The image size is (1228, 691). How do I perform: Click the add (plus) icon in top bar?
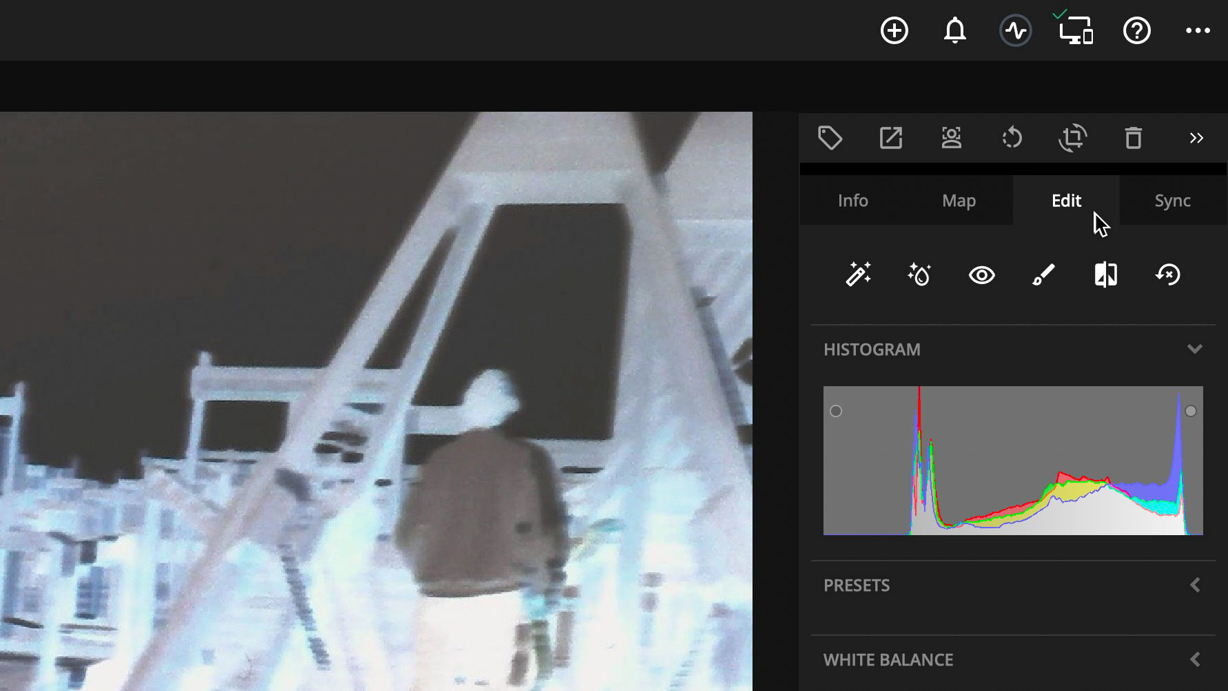point(894,31)
